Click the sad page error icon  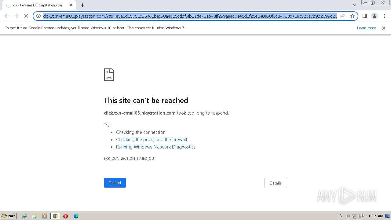[x=109, y=75]
